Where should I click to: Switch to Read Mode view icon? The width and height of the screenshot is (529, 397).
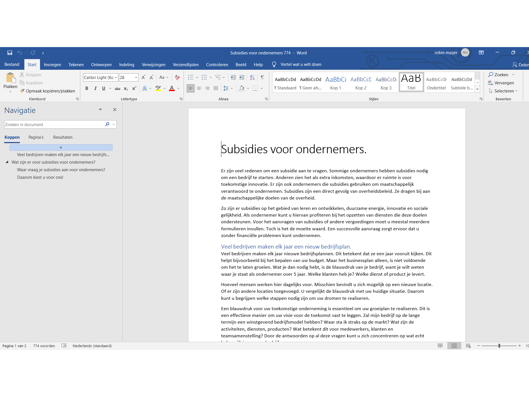click(440, 346)
